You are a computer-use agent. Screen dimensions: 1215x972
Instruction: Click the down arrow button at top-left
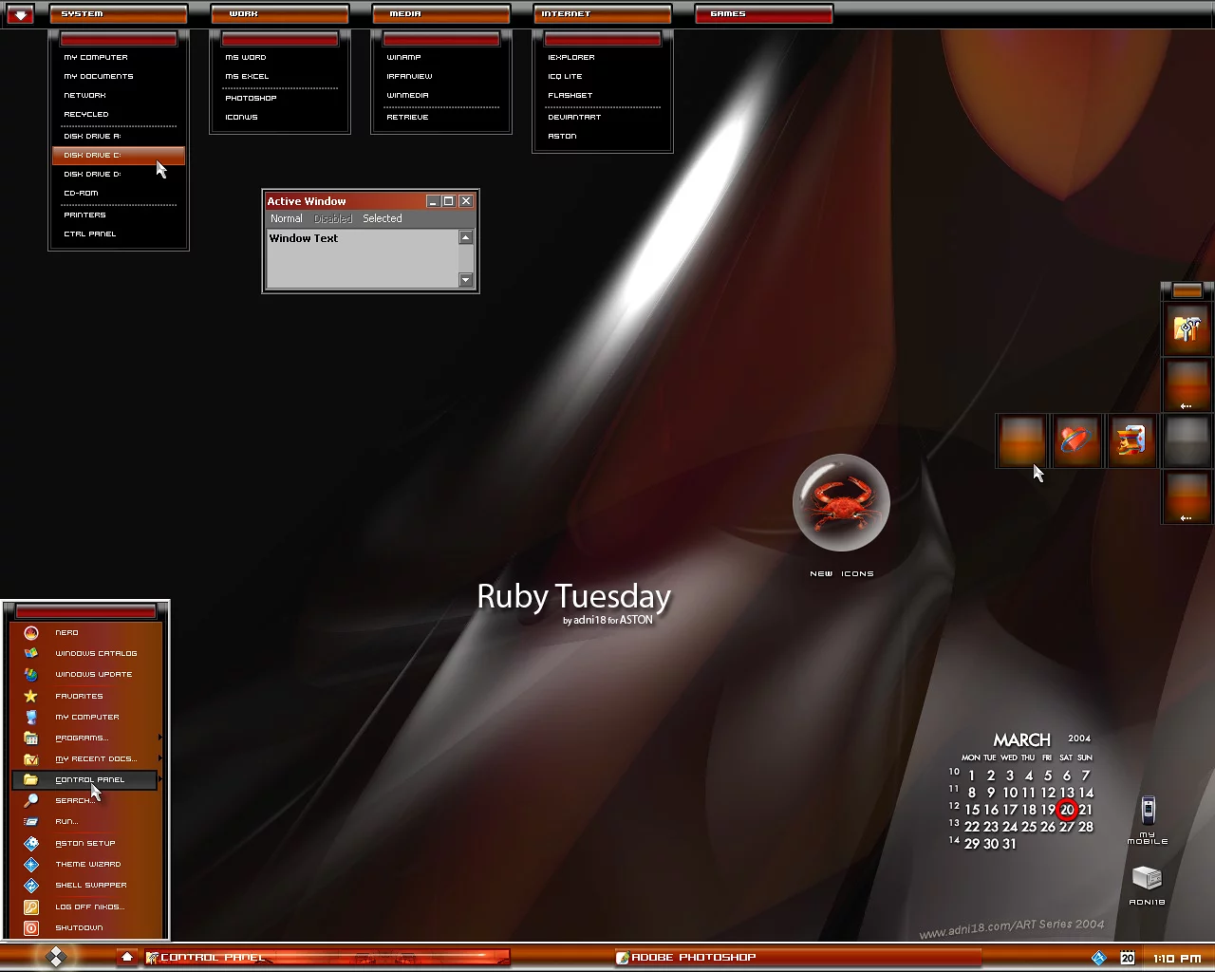coord(20,14)
